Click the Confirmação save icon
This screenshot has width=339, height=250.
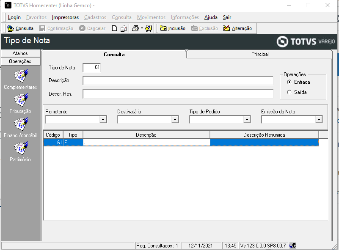42,28
